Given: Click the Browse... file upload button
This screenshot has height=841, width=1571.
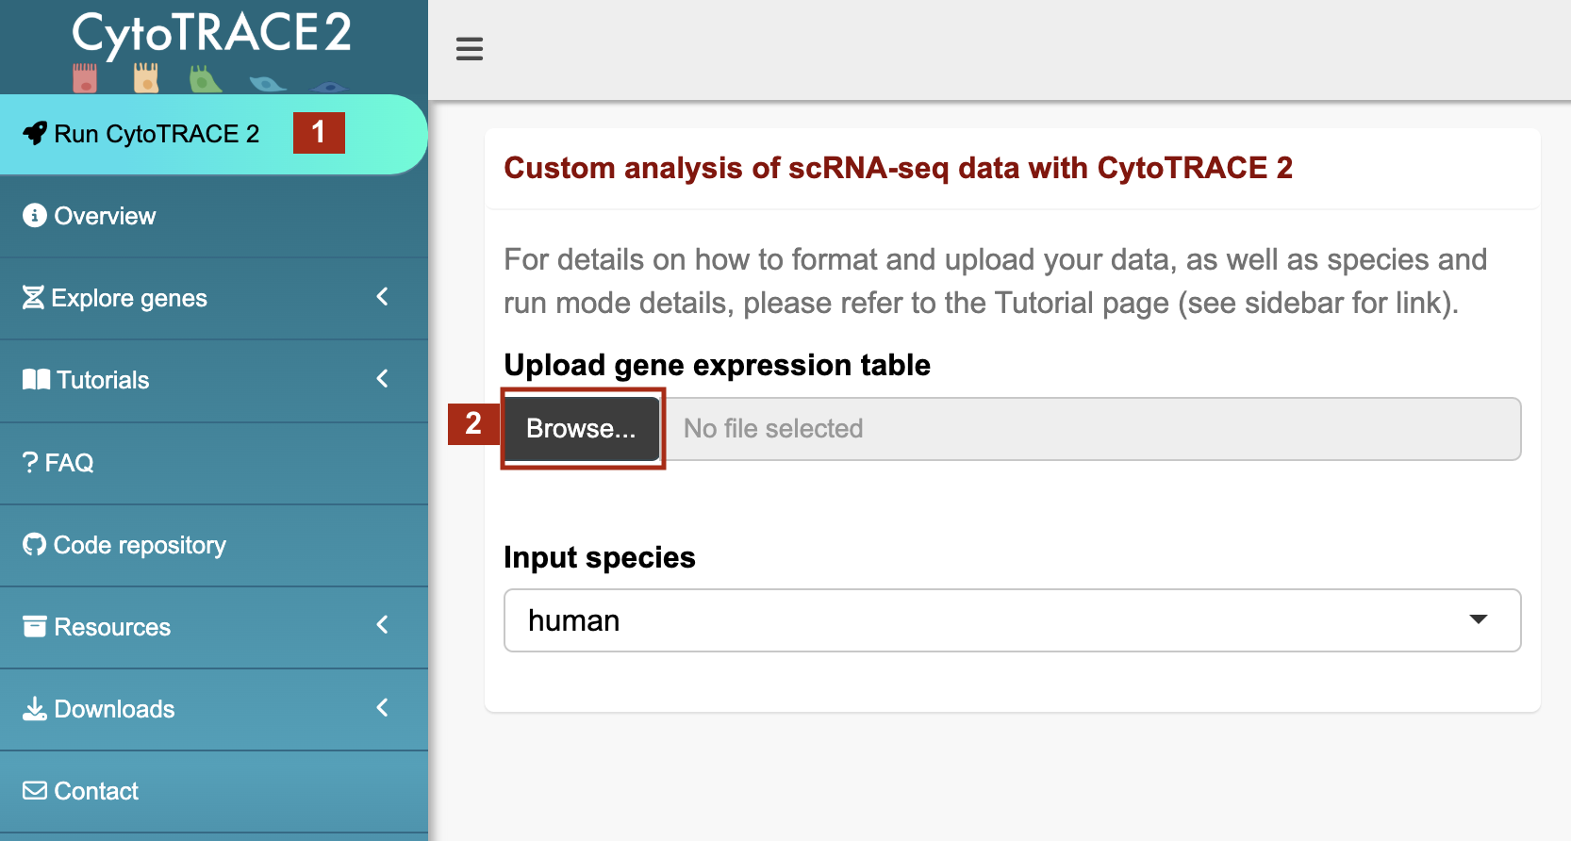Looking at the screenshot, I should 582,429.
